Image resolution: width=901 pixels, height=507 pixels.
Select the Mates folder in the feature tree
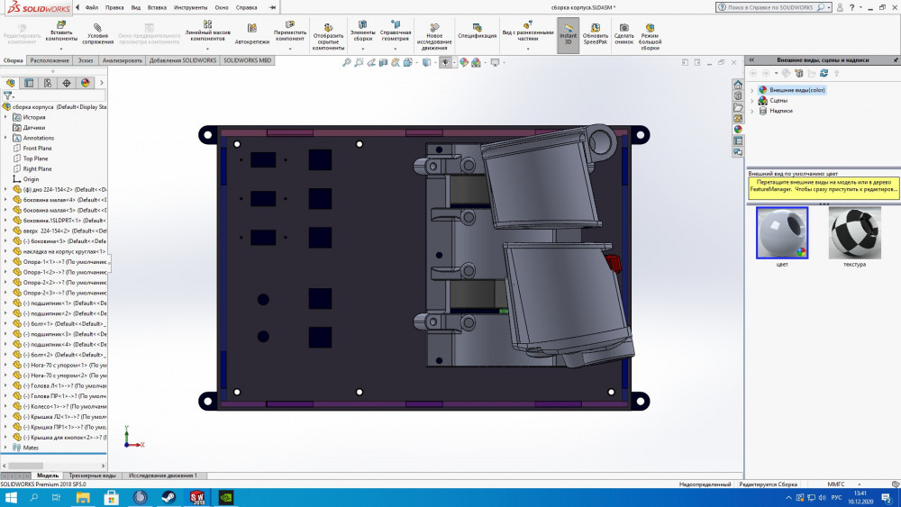(x=31, y=448)
